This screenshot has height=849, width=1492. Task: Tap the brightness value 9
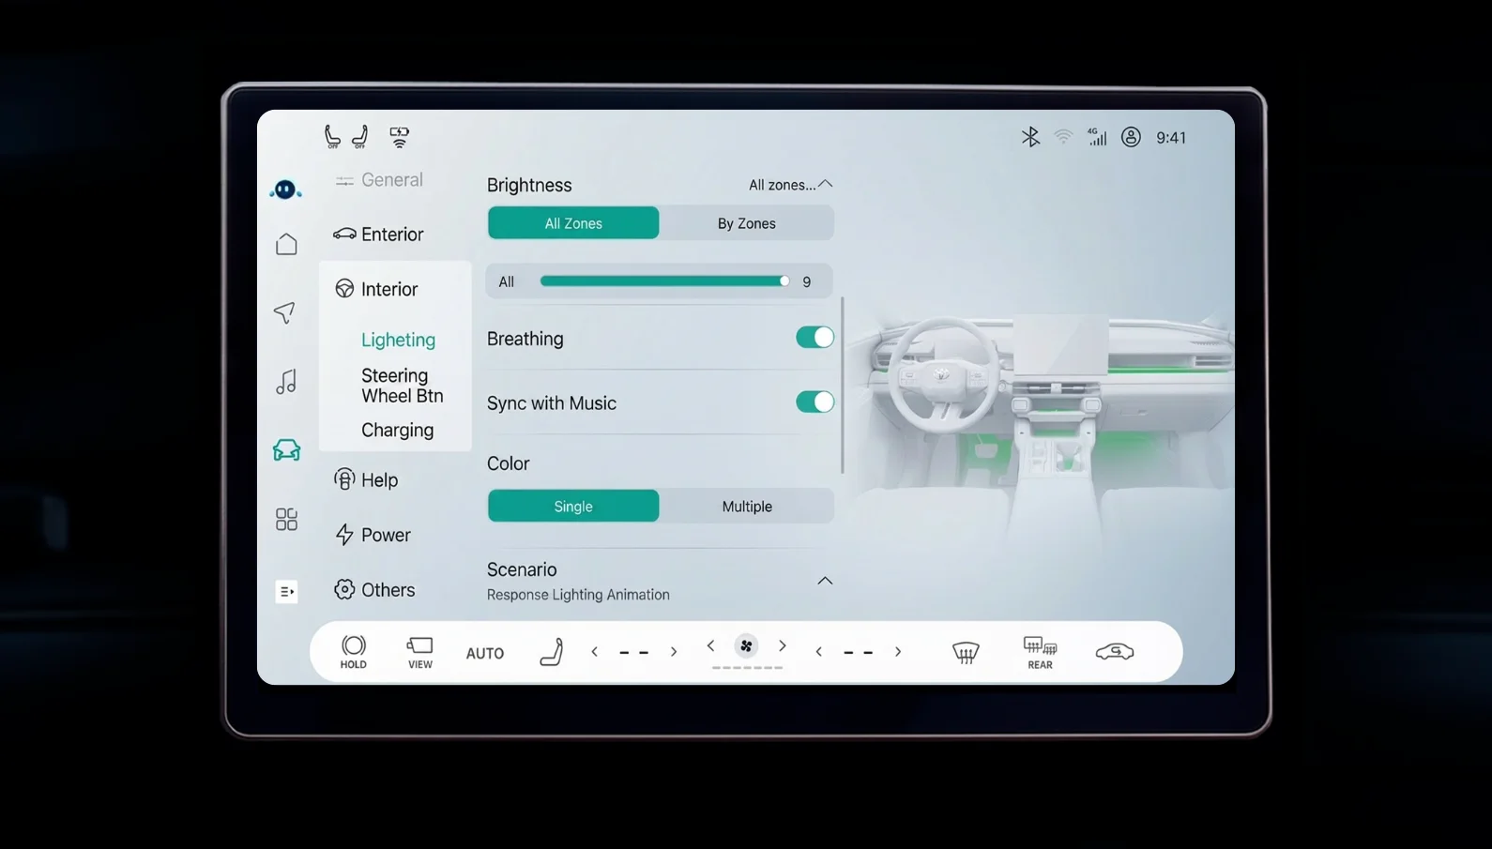pos(807,281)
